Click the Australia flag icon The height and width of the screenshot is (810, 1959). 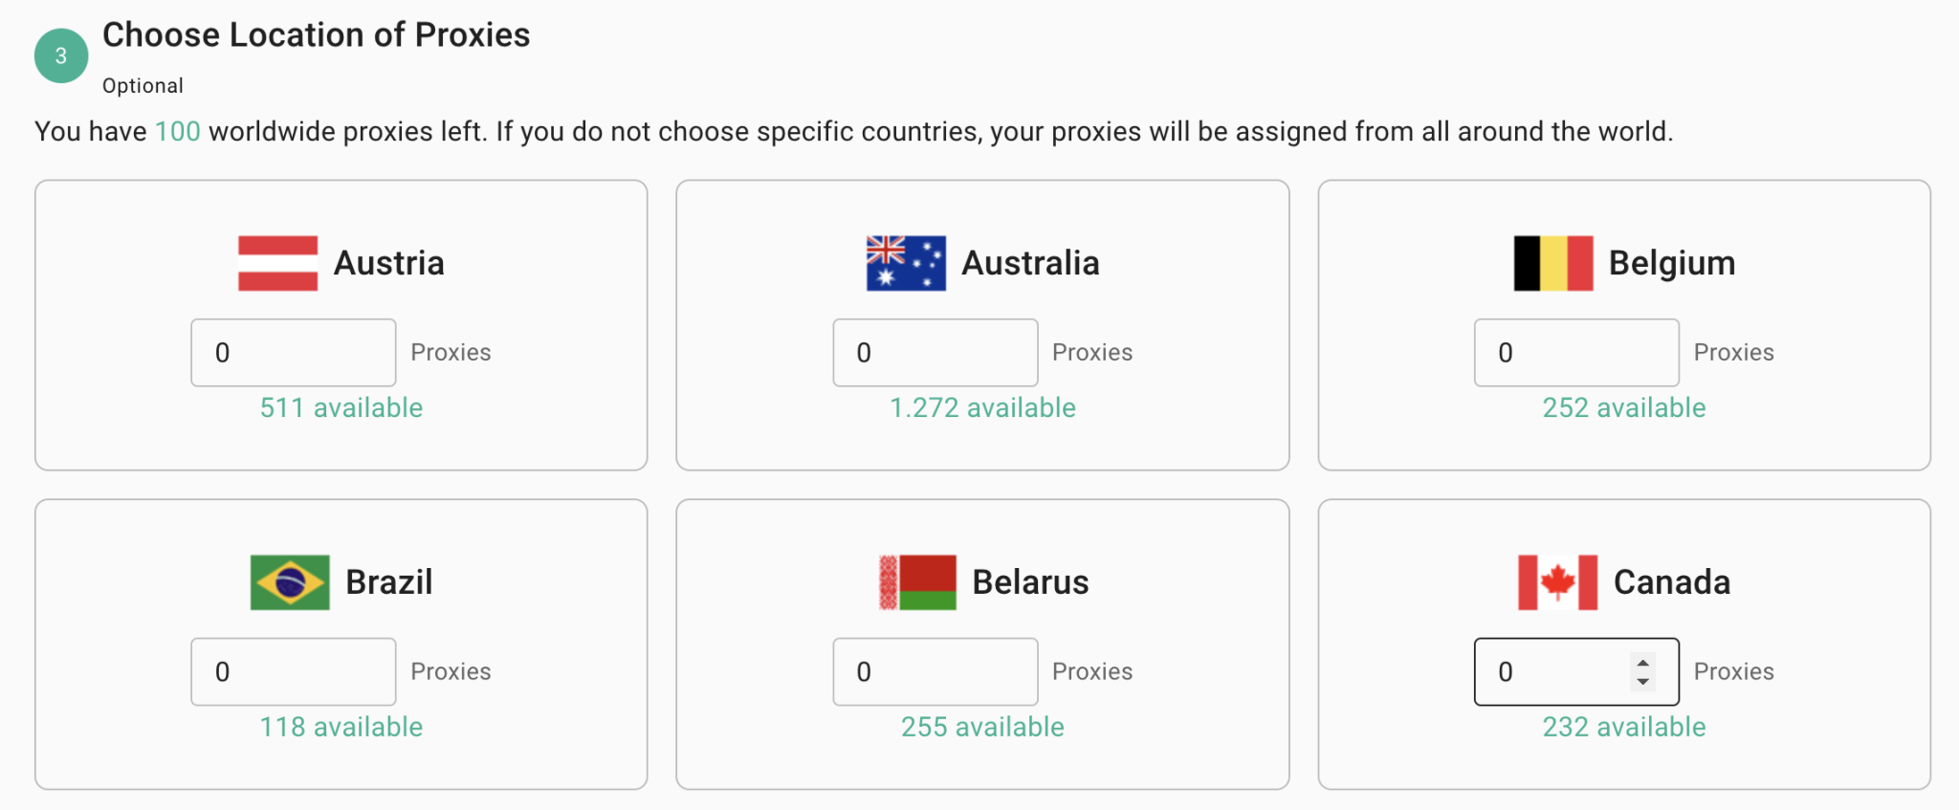click(906, 263)
